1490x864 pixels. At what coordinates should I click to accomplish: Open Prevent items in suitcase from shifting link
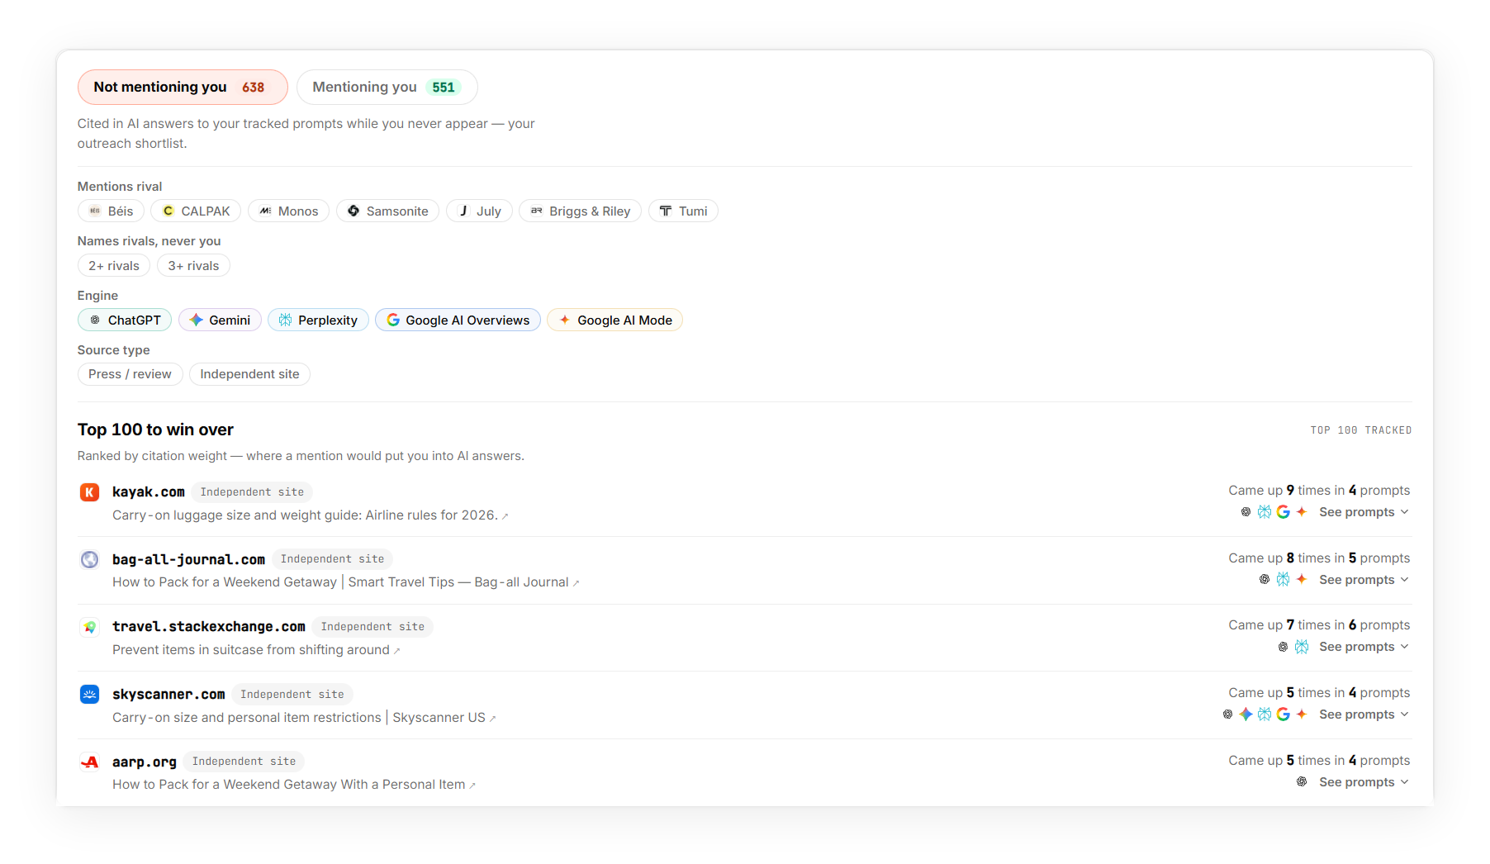[x=256, y=650]
